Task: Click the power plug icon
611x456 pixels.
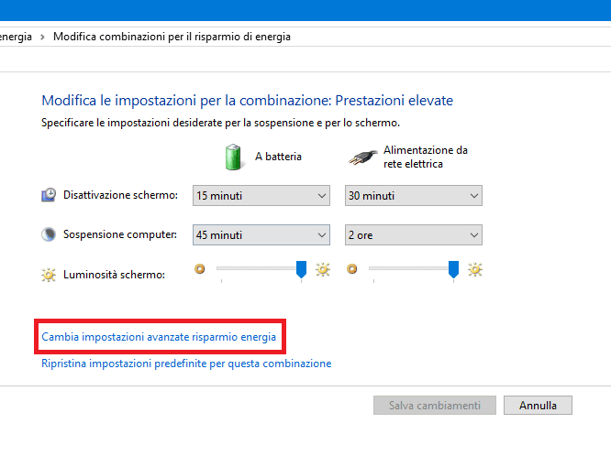Action: (362, 157)
